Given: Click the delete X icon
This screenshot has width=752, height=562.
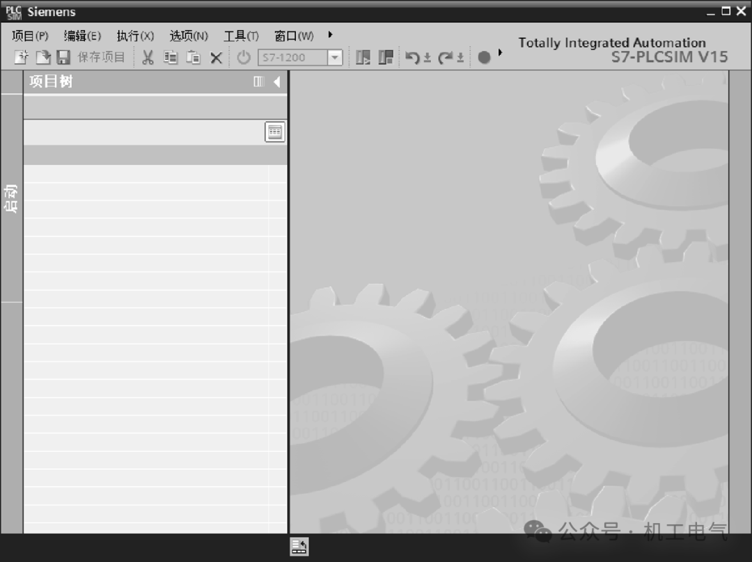Looking at the screenshot, I should click(x=217, y=58).
